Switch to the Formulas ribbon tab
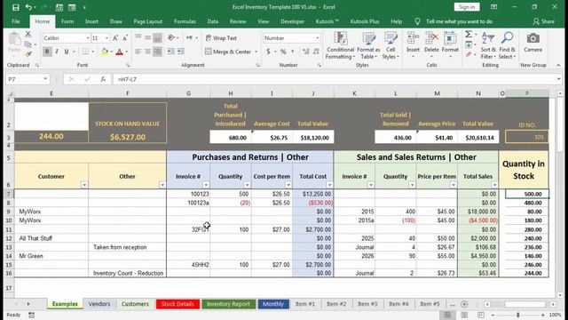Image resolution: width=568 pixels, height=320 pixels. [x=185, y=21]
